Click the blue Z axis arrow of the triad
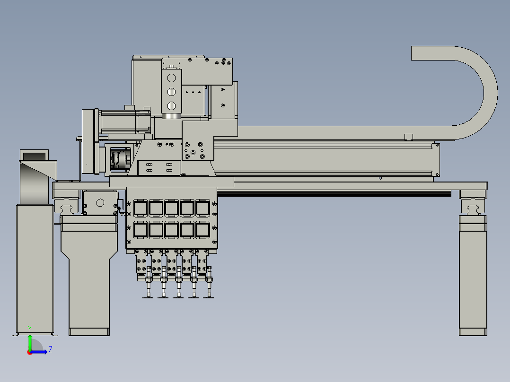This screenshot has width=510, height=382. point(39,352)
